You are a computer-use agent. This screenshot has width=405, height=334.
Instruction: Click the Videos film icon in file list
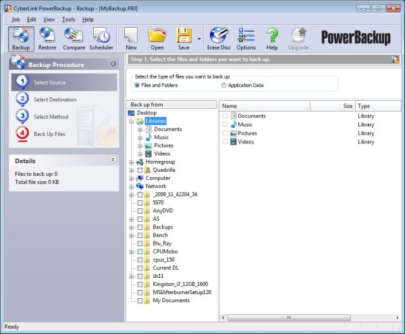click(x=234, y=142)
